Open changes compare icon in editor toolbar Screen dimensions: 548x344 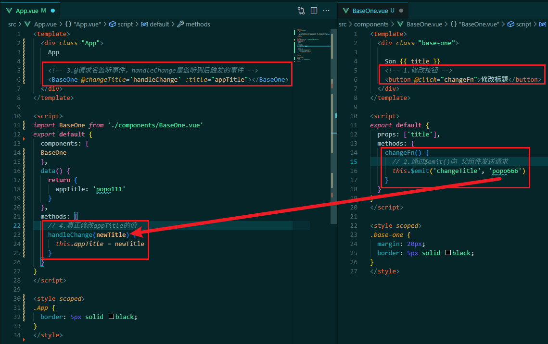301,11
